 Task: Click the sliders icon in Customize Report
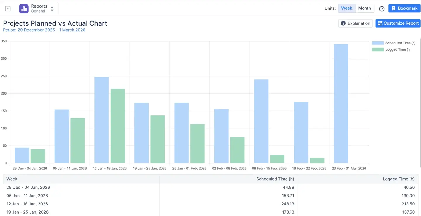[x=380, y=23]
